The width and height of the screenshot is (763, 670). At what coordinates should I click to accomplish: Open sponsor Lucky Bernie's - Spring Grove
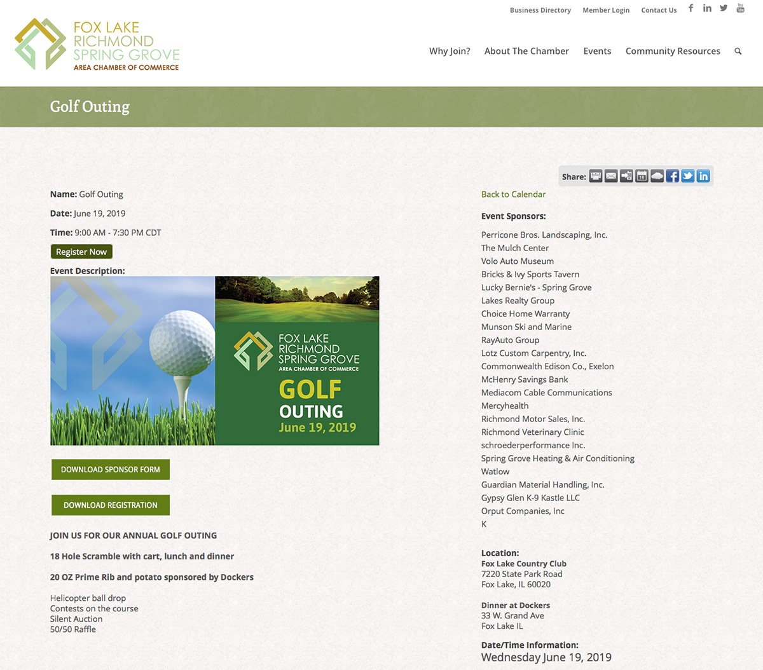pyautogui.click(x=536, y=287)
